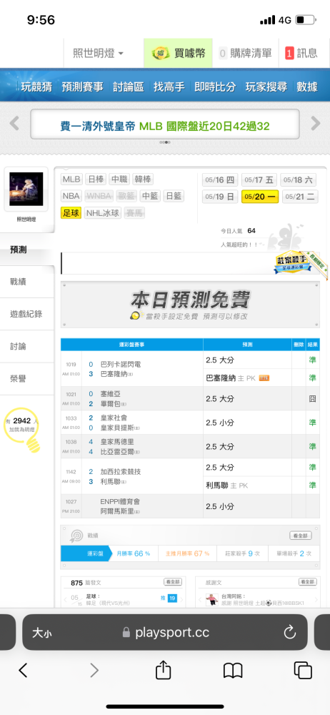
Task: Go to 玩競猜 in the navigation bar
Action: (36, 87)
